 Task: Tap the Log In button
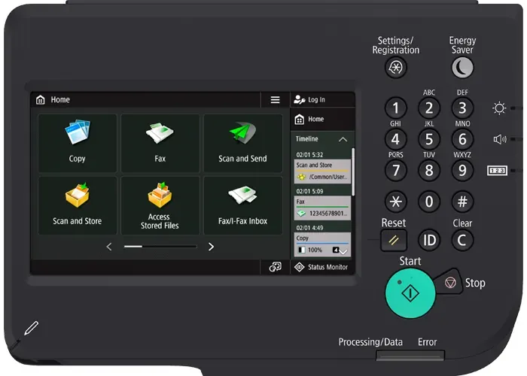[322, 100]
